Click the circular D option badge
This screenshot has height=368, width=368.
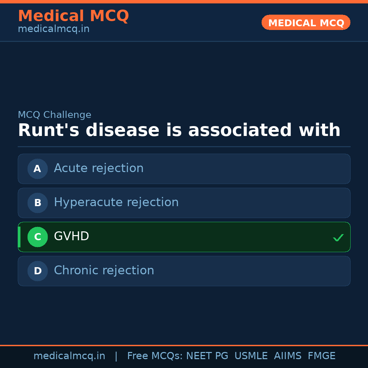pyautogui.click(x=37, y=271)
